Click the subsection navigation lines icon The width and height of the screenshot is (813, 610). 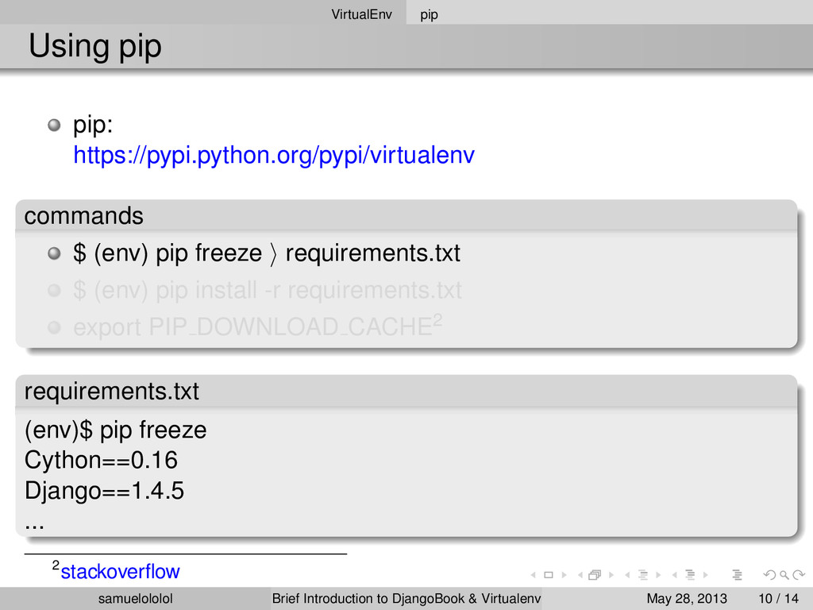coord(643,575)
